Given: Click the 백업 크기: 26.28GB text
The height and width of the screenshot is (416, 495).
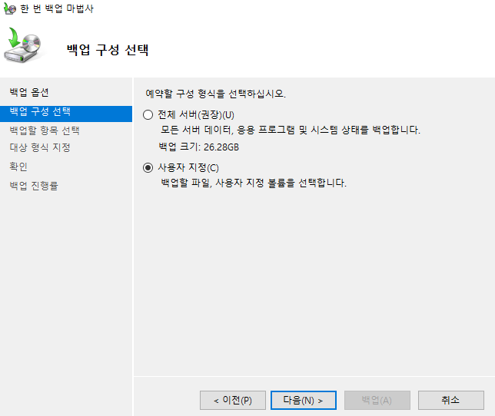Looking at the screenshot, I should [x=198, y=147].
